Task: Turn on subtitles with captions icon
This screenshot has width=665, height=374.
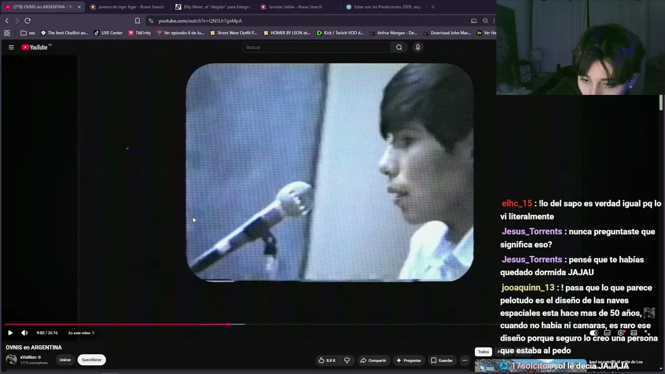Action: tap(607, 333)
